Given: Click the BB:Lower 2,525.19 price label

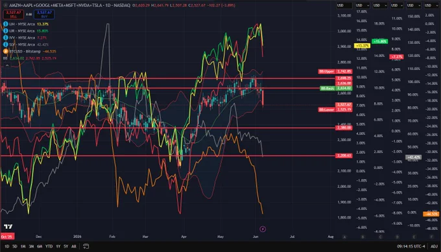Looking at the screenshot, I should tap(335, 109).
